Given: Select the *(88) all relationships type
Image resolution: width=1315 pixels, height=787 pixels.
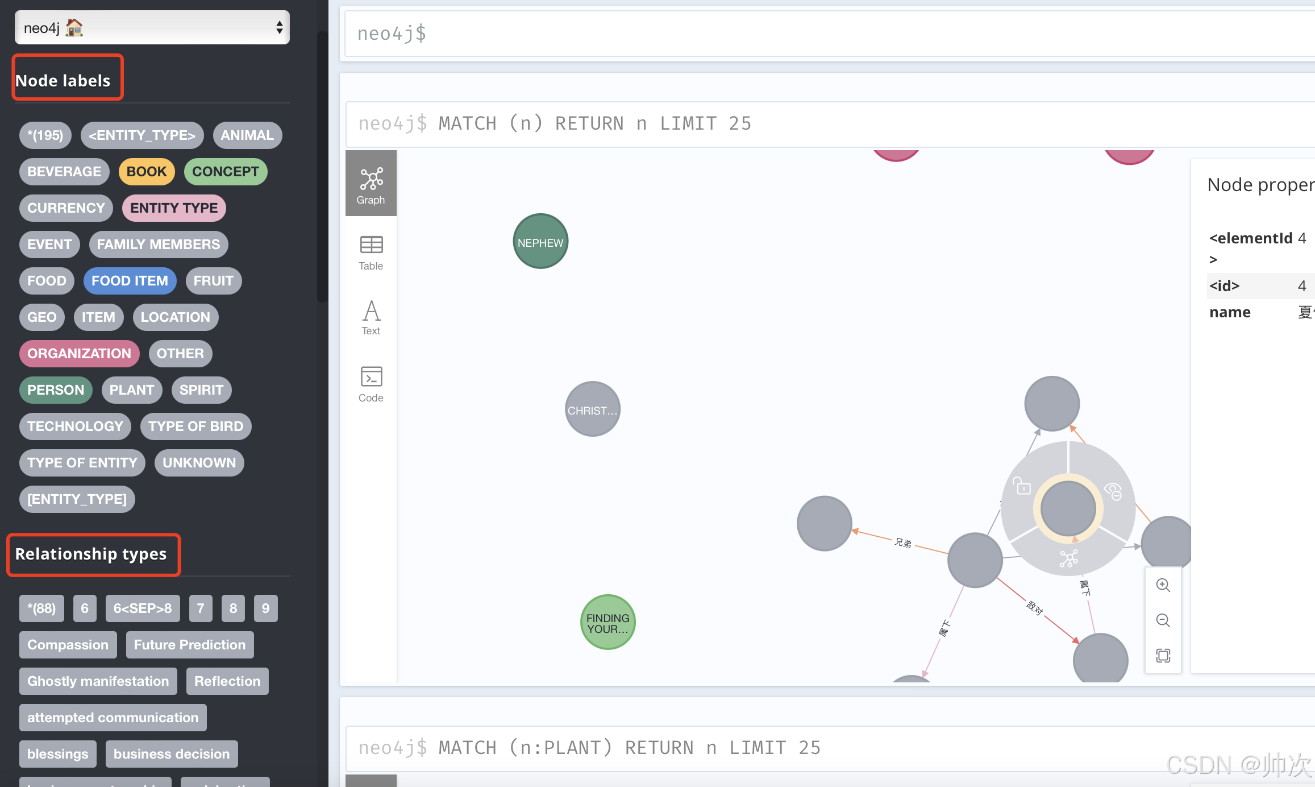Looking at the screenshot, I should pos(41,608).
